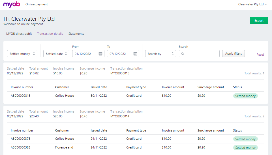Click Online payment in the header
The image size is (272, 155).
click(x=37, y=5)
